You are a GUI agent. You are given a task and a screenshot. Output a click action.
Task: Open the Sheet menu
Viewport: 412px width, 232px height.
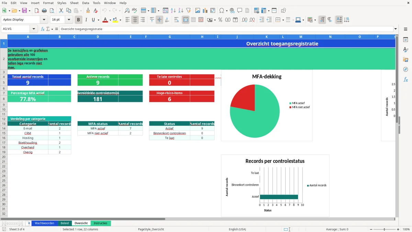tap(74, 3)
